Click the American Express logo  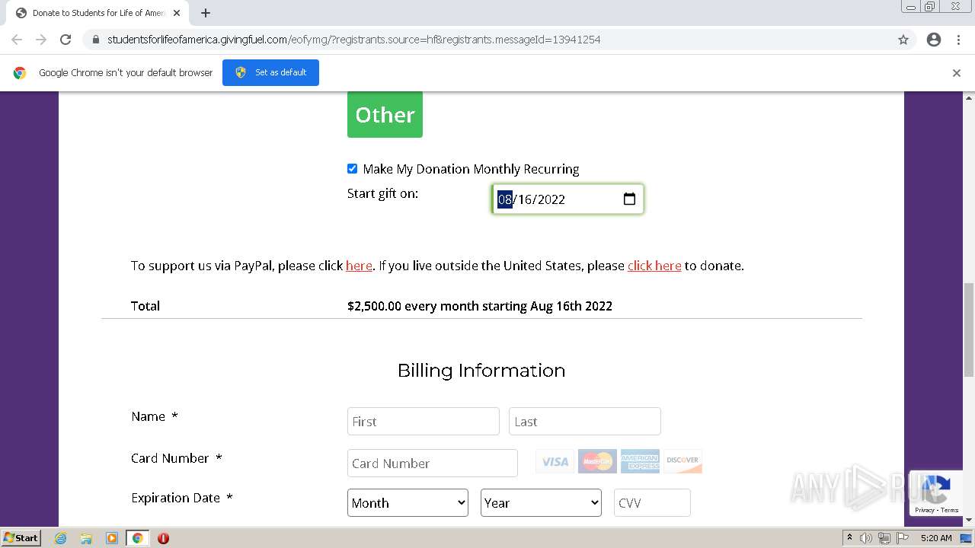pos(640,461)
